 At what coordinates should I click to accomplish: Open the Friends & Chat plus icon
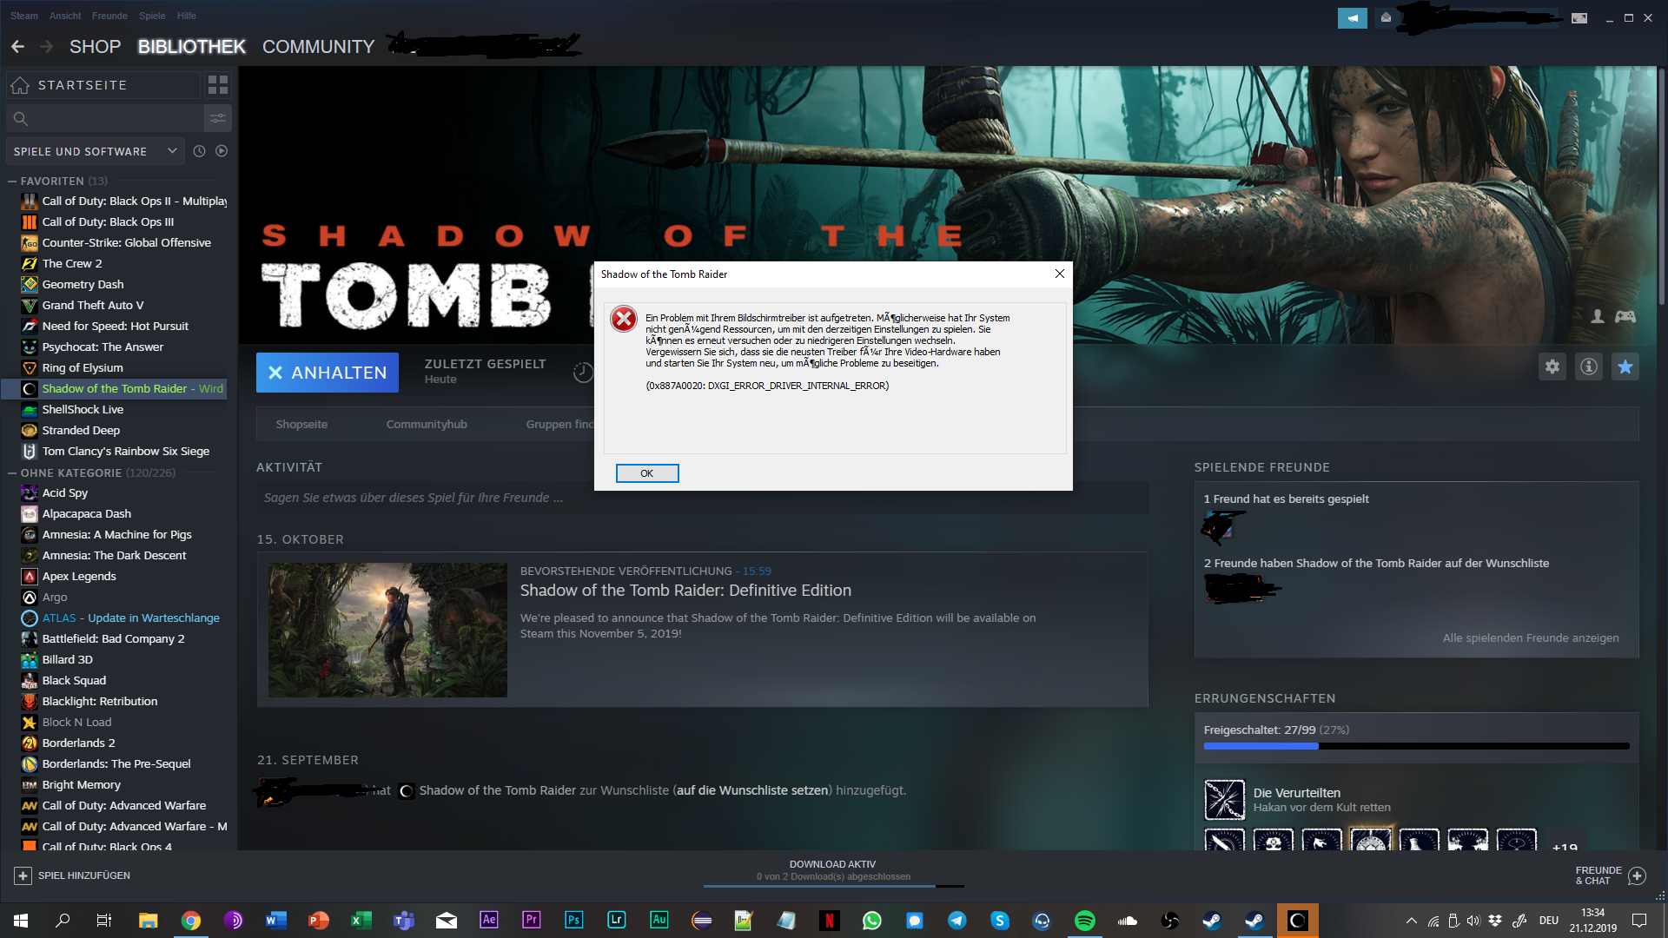[x=1637, y=875]
